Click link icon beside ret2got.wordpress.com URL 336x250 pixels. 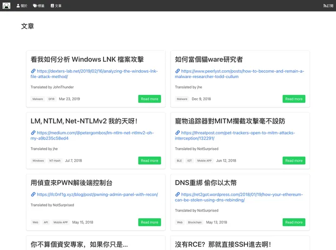coord(177,194)
